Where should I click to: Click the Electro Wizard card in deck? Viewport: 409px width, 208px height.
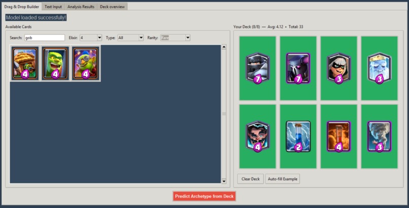click(x=257, y=137)
